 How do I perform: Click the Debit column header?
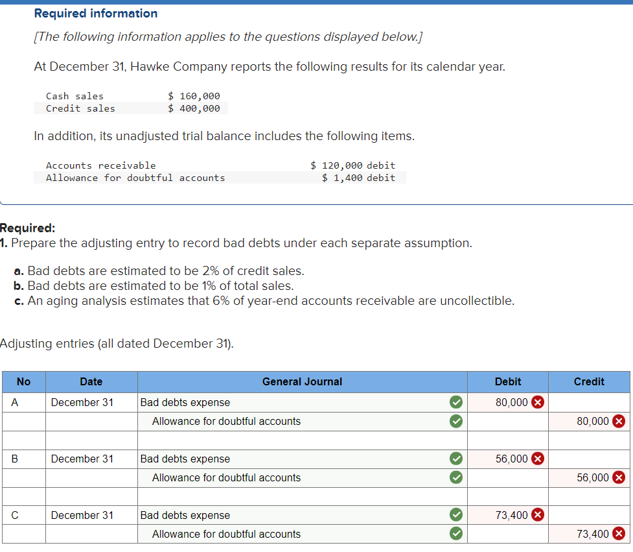(x=508, y=382)
